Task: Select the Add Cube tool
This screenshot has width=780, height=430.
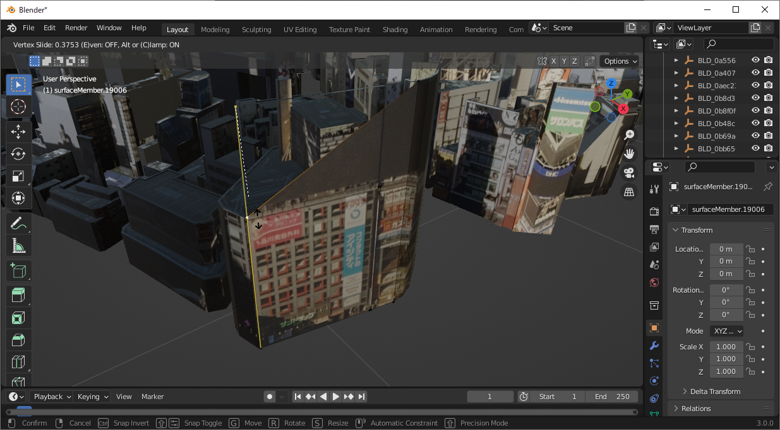Action: point(18,271)
